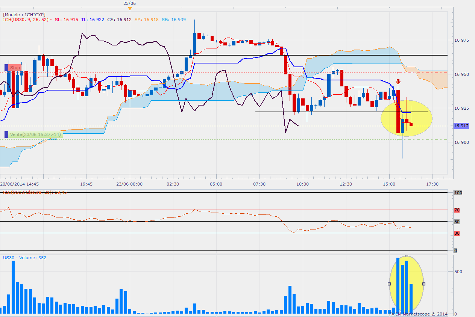This screenshot has height=317, width=475.
Task: Click the 17:30 time axis label
Action: click(x=433, y=184)
